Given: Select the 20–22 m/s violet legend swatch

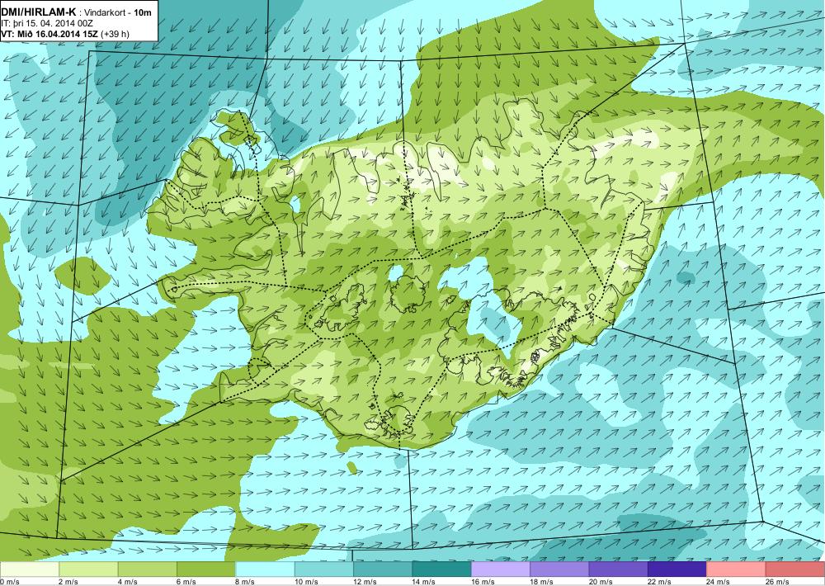Looking at the screenshot, I should click(x=619, y=569).
